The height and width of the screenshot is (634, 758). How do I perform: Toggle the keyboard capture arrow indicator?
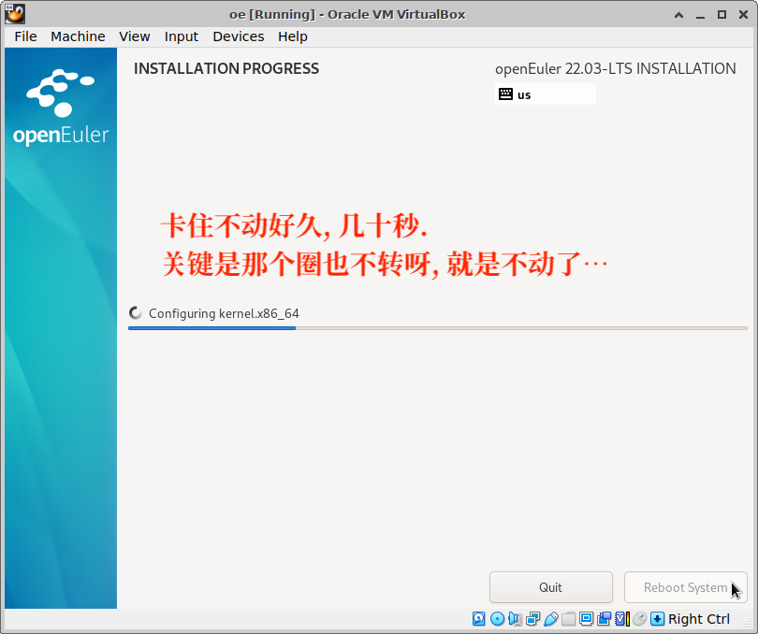tap(657, 619)
